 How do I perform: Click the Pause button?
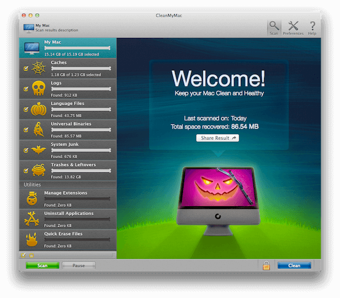(79, 266)
